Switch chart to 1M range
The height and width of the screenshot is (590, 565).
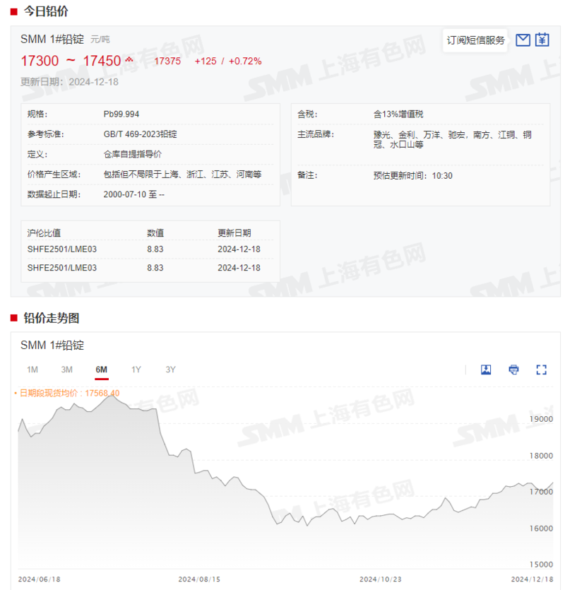(32, 370)
